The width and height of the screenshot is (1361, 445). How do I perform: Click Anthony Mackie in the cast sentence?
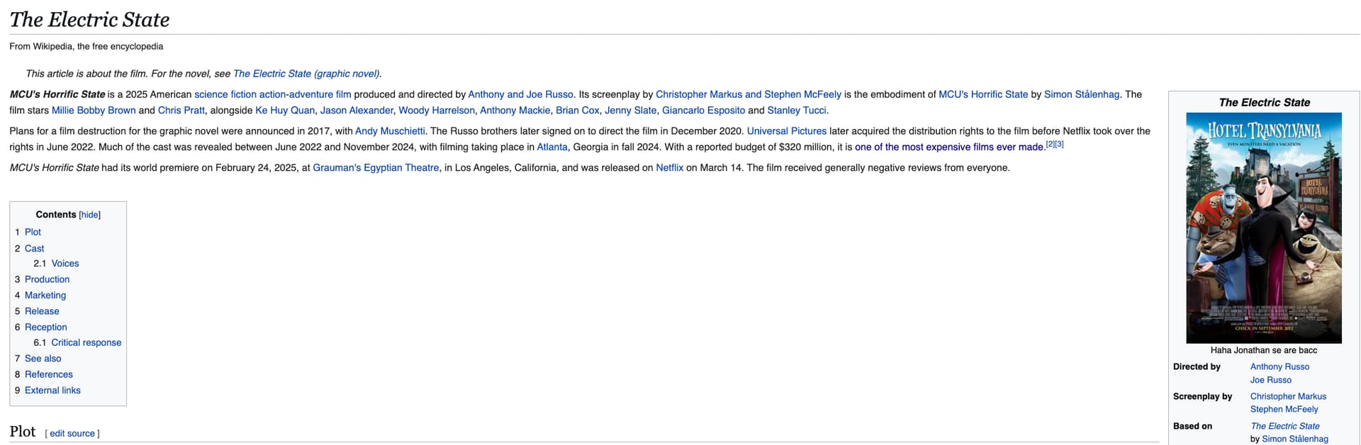pos(515,111)
